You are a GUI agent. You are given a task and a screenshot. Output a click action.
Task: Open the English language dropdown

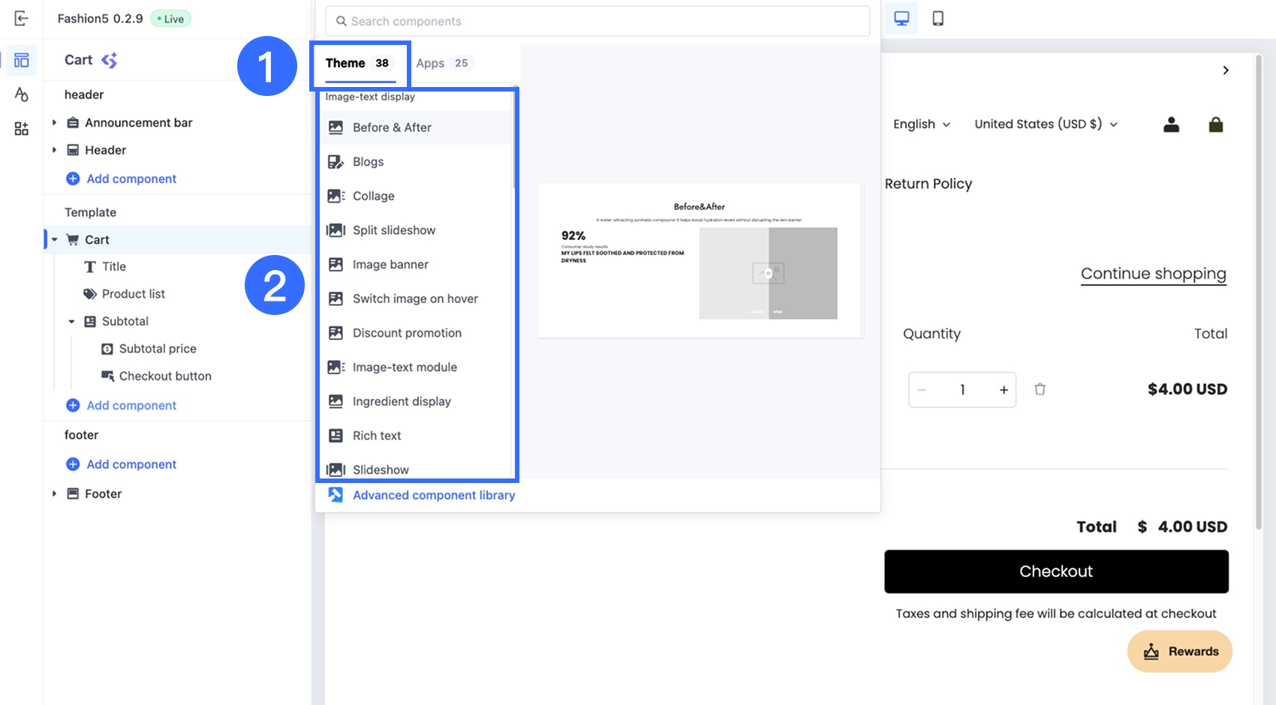922,124
